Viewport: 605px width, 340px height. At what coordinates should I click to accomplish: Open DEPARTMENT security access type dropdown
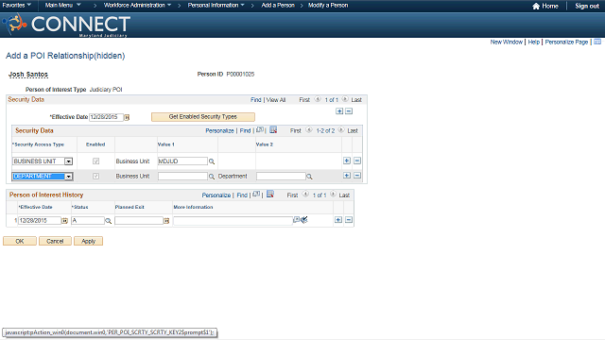click(x=68, y=177)
